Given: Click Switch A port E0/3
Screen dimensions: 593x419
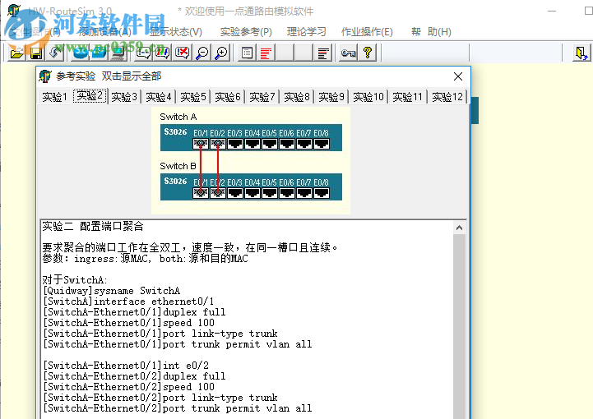Looking at the screenshot, I should tap(235, 144).
